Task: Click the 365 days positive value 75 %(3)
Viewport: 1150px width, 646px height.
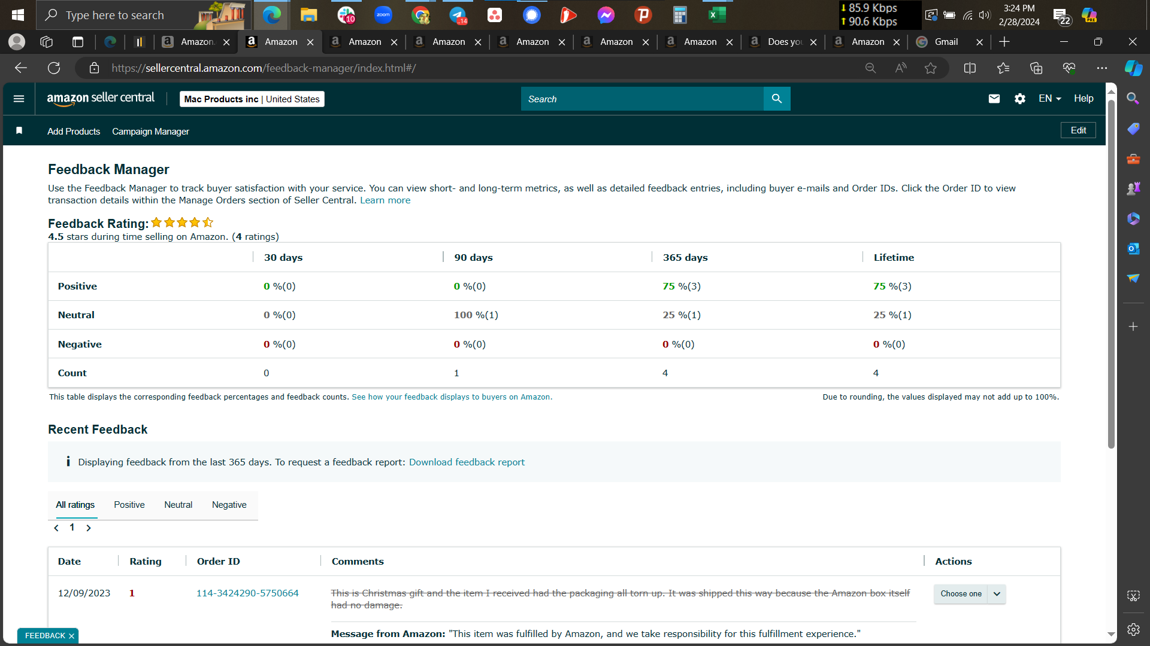Action: [682, 287]
